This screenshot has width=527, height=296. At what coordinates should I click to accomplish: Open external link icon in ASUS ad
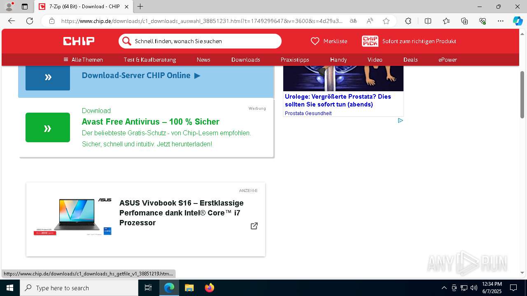(x=254, y=226)
